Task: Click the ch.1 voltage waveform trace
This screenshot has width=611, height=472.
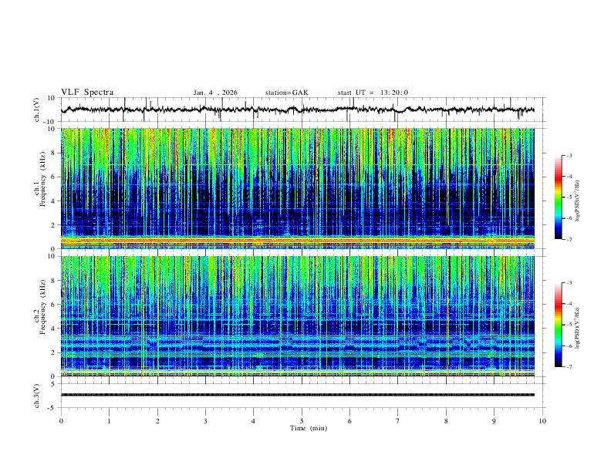Action: [x=297, y=110]
